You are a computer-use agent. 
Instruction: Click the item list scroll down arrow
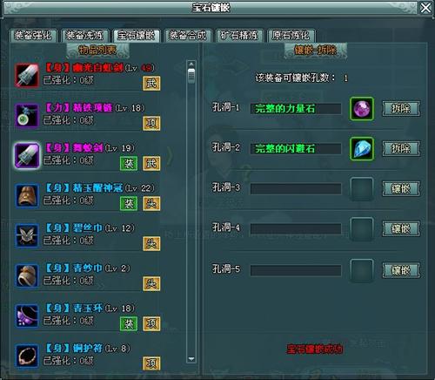191,359
